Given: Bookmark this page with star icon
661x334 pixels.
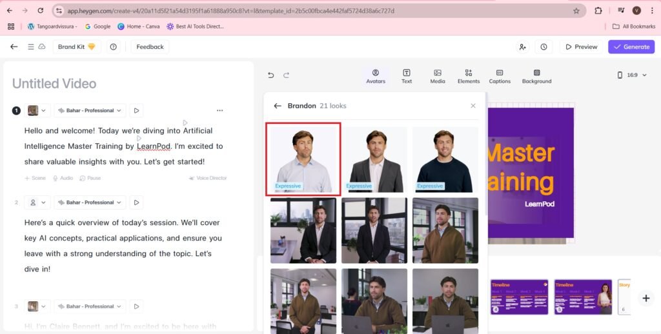Looking at the screenshot, I should 576,11.
